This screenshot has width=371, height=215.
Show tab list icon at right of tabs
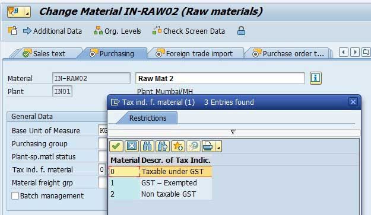point(366,52)
